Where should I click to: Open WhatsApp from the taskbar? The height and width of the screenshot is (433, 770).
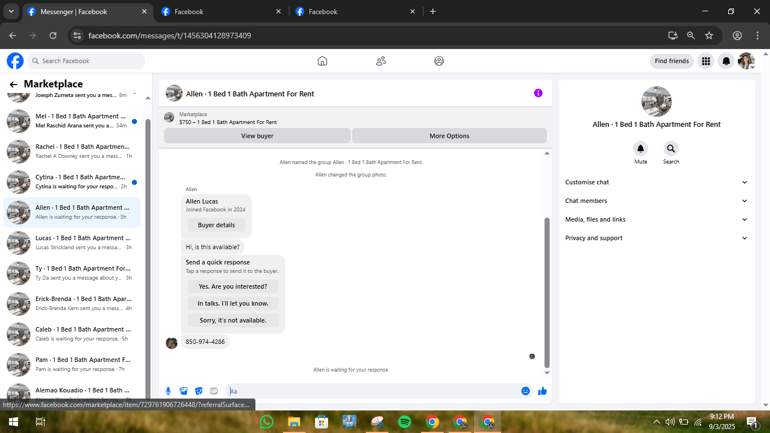[x=267, y=422]
